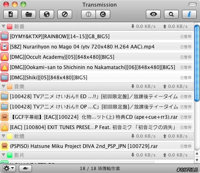Remove selected transfer with the no-entry icon
Screen dimensions: 200x173
click(x=65, y=14)
